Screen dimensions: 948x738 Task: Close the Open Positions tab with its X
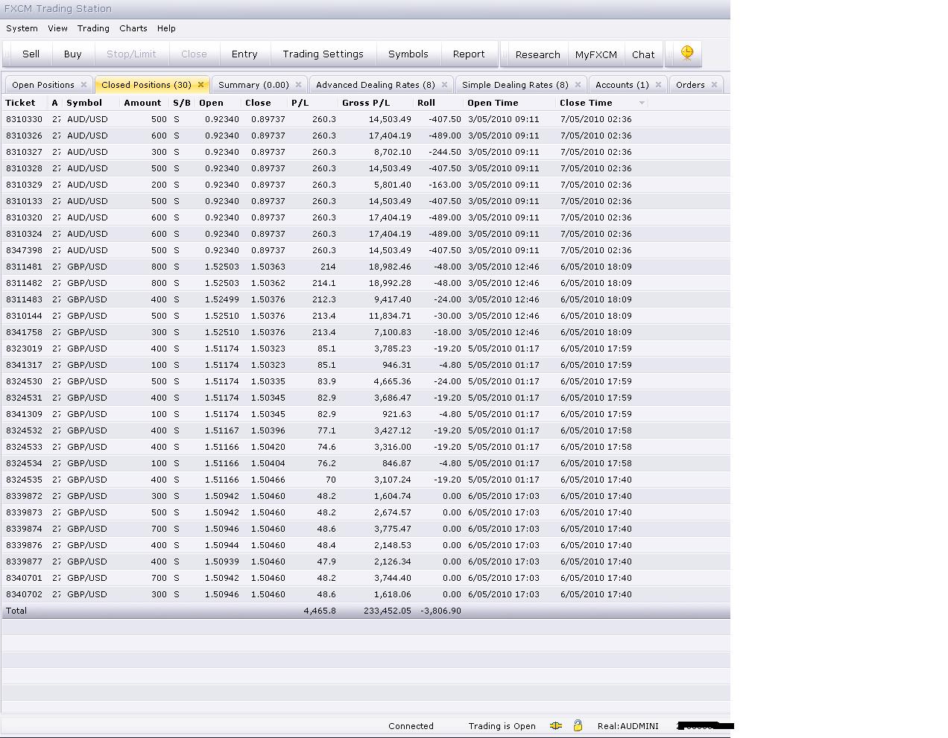[83, 85]
